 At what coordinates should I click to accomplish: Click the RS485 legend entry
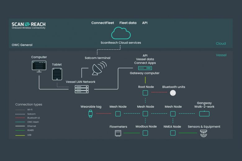[x=25, y=130]
